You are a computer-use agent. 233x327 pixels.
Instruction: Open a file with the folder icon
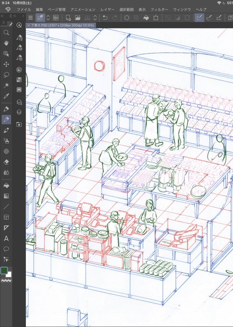[x=77, y=18]
